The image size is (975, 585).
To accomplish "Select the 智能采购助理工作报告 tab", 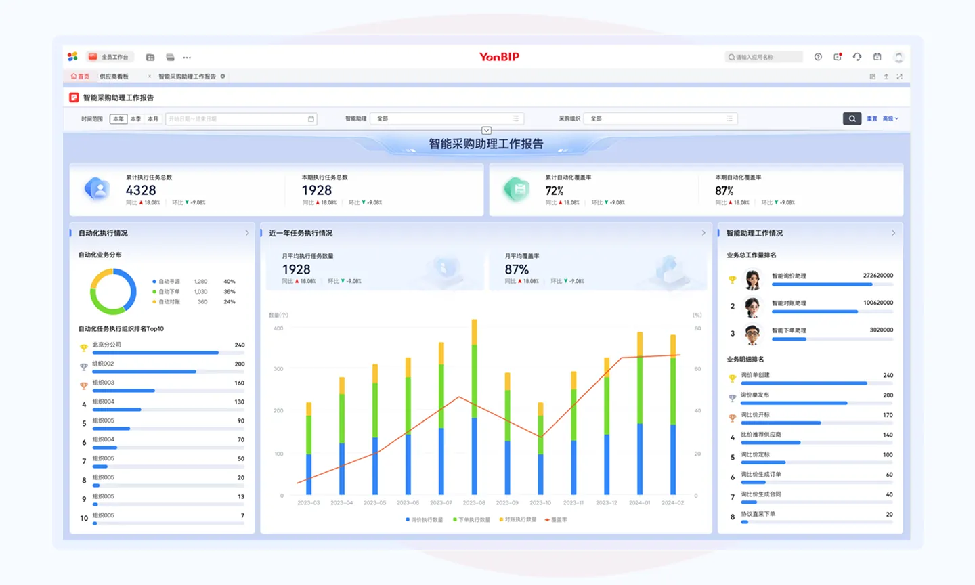I will pos(187,77).
